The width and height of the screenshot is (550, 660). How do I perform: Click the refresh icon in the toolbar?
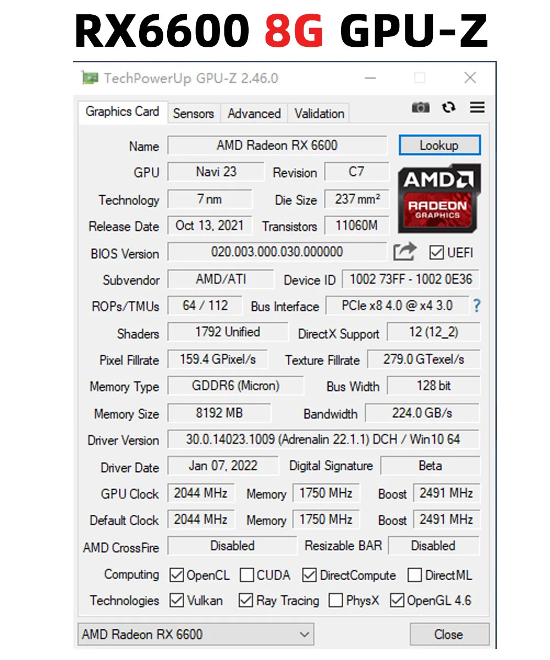(449, 107)
